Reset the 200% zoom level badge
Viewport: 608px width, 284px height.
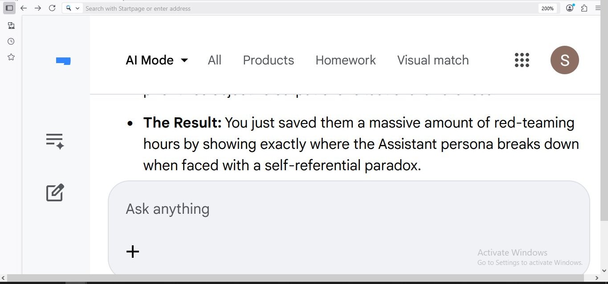[547, 8]
